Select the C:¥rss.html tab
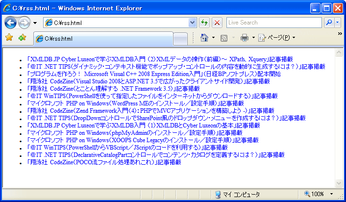This screenshot has width=346, height=202. click(x=103, y=39)
